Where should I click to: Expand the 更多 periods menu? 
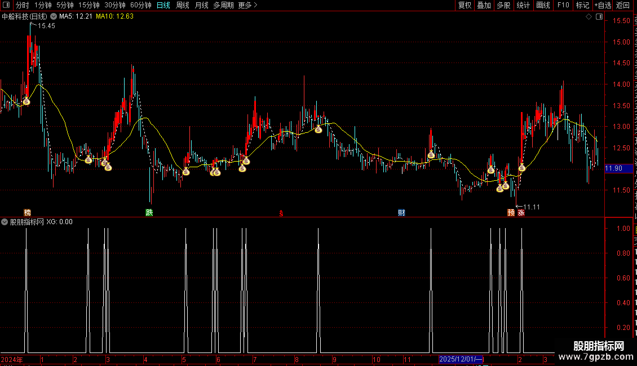click(x=247, y=5)
